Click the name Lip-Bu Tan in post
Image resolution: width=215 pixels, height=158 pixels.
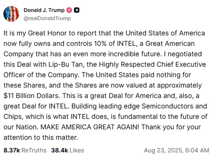click(65, 64)
